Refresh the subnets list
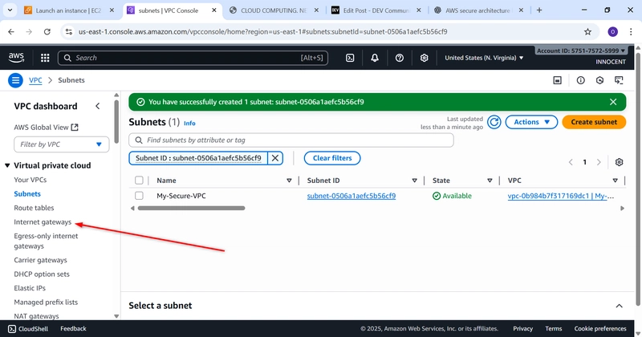This screenshot has height=337, width=642. point(494,122)
